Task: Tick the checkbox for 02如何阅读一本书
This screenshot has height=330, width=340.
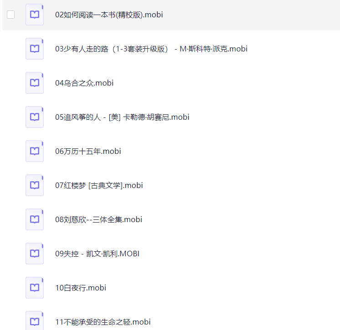Action: coord(10,15)
